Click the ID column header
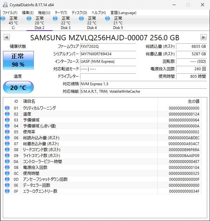The image size is (210, 221). (16, 101)
